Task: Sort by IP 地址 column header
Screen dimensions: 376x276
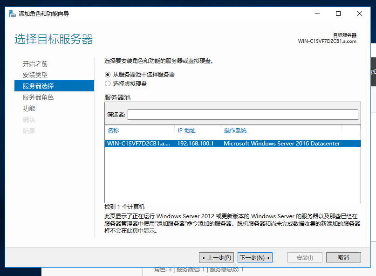Action: (x=186, y=131)
